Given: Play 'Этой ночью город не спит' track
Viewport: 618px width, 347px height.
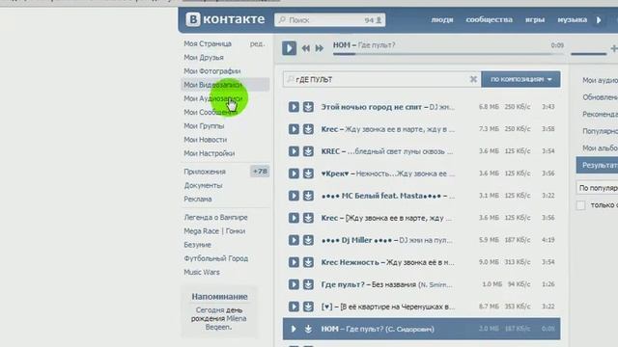Looking at the screenshot, I should click(294, 107).
